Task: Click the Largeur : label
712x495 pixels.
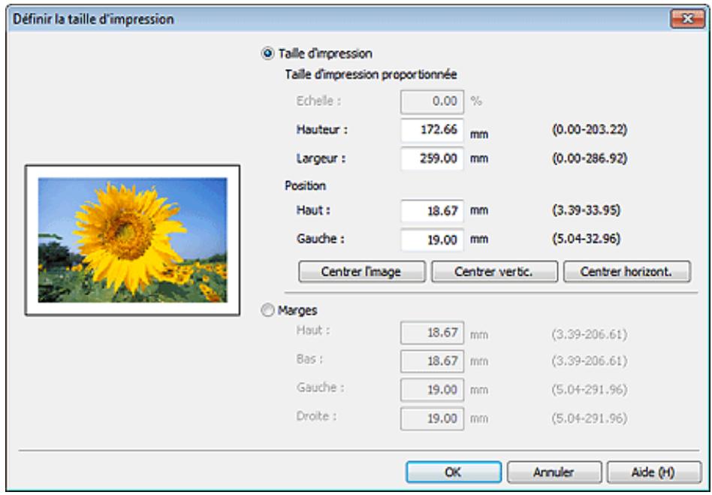Action: (x=321, y=158)
